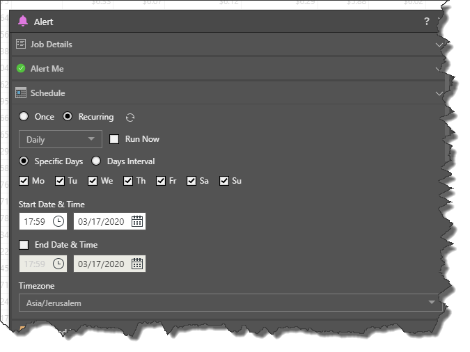Click the pink Alert bell icon

(23, 22)
